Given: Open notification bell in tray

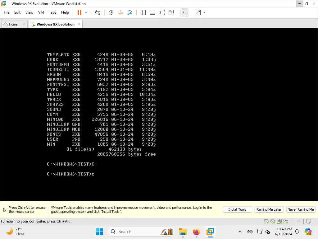Looking at the screenshot, I should pyautogui.click(x=297, y=232).
